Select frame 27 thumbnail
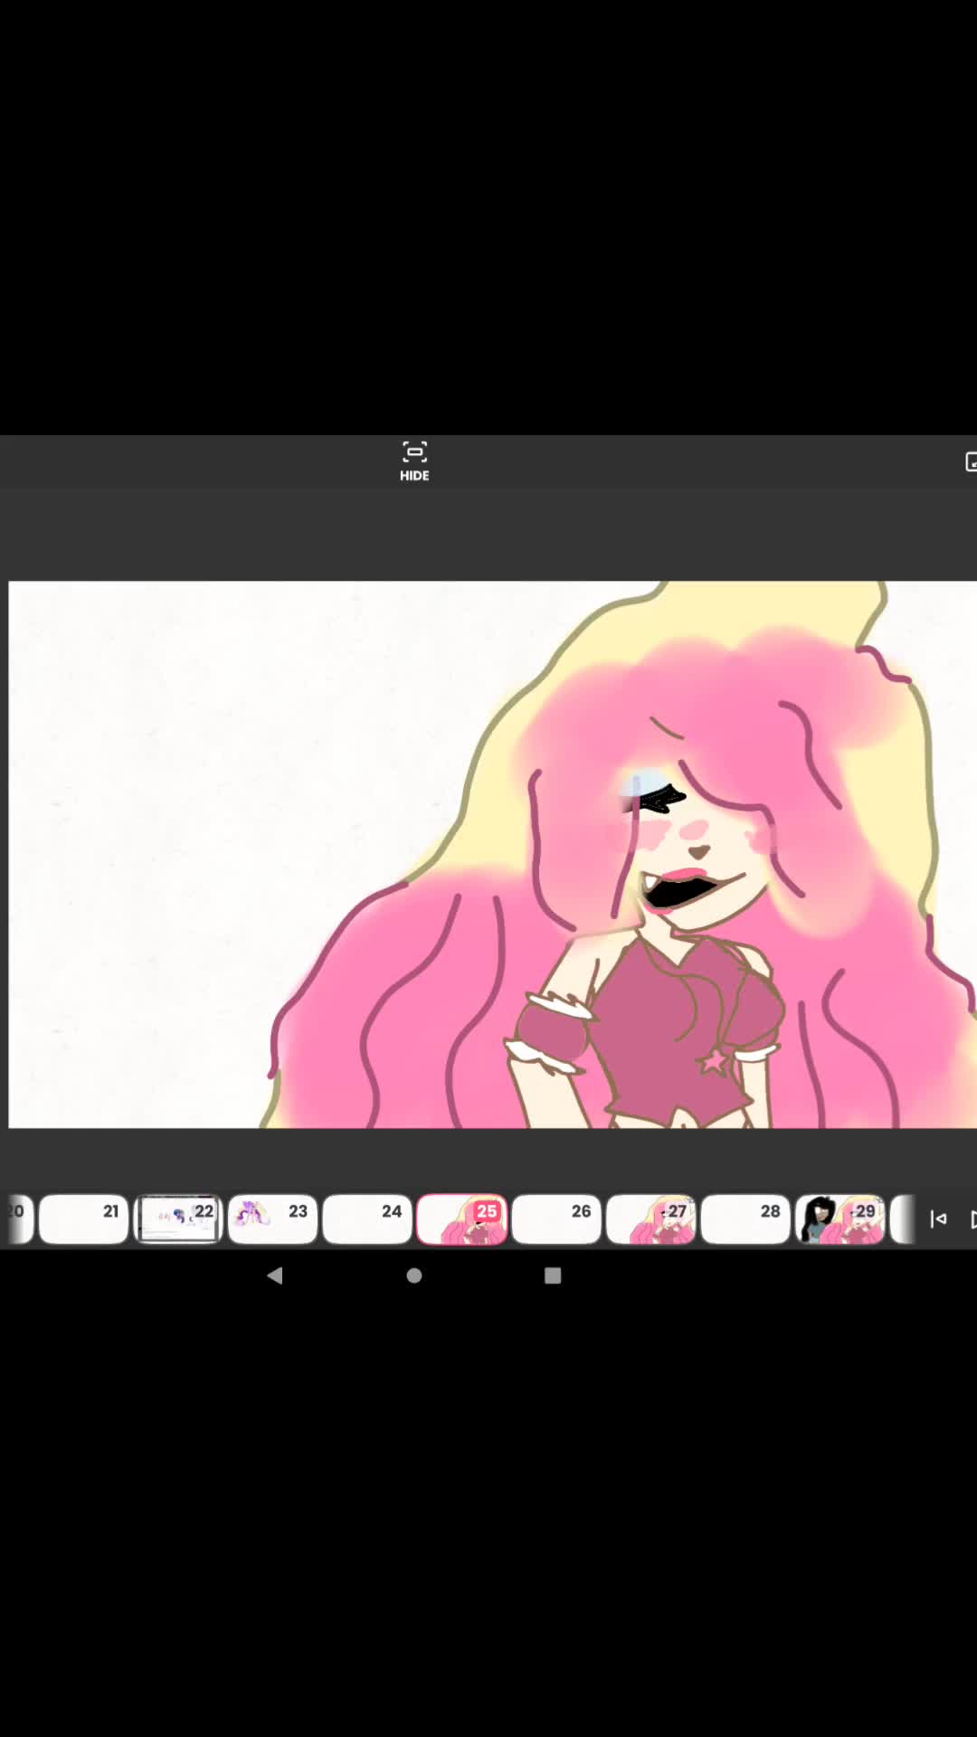 coord(651,1219)
